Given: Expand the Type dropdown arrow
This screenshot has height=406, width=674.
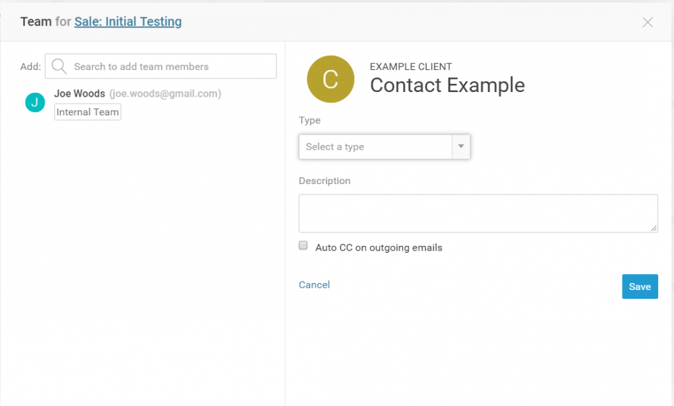Looking at the screenshot, I should coord(461,147).
